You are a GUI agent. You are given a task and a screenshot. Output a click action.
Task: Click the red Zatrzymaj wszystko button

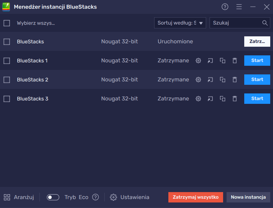click(x=195, y=197)
